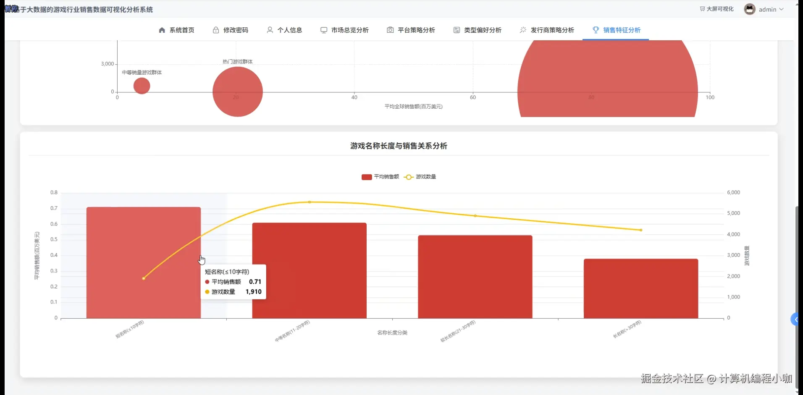Switch to 平台策略分析
803x395 pixels.
tap(411, 30)
